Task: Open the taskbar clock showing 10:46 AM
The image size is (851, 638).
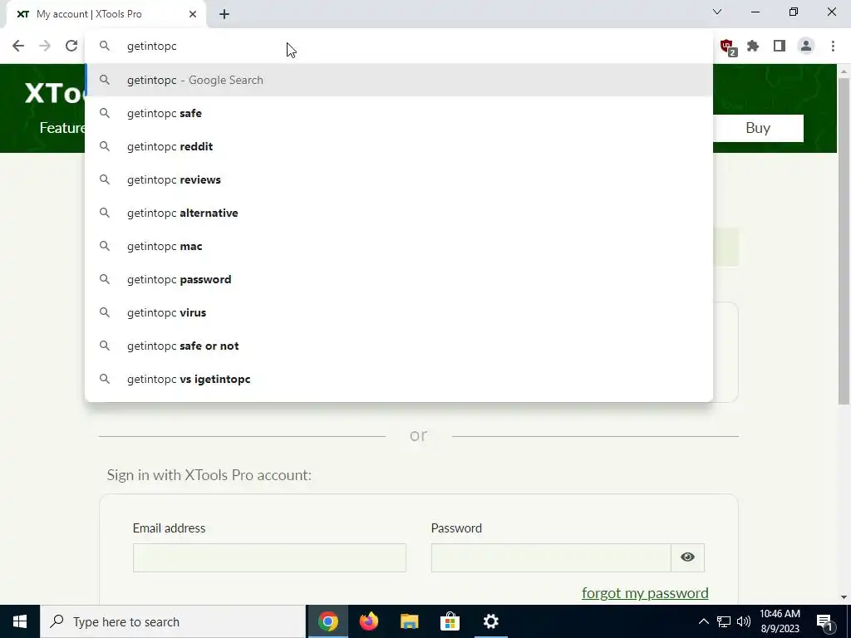Action: 780,621
